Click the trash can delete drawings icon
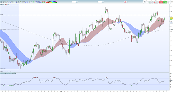 (x=22, y=2)
